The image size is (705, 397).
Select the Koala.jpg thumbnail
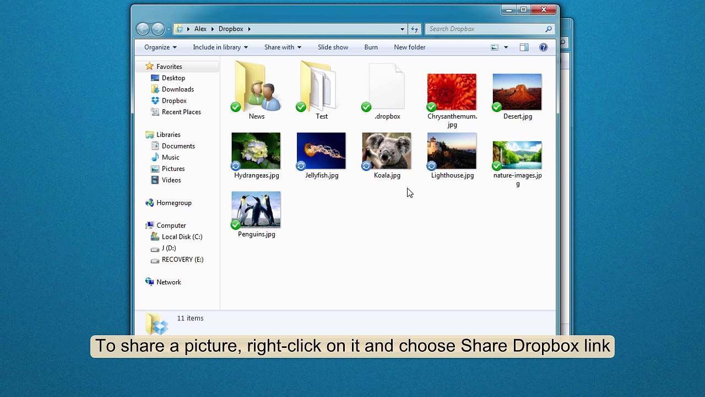pyautogui.click(x=387, y=151)
